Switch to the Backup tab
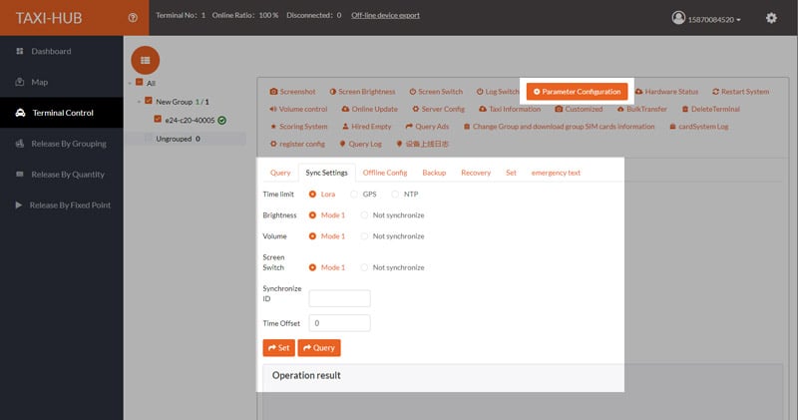The image size is (798, 420). 434,173
